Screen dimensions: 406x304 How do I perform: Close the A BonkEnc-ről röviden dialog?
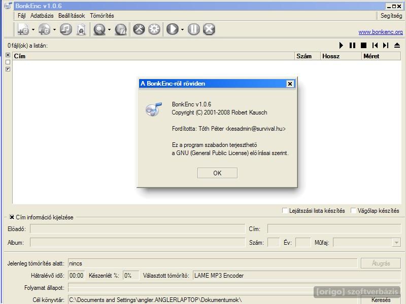290,84
